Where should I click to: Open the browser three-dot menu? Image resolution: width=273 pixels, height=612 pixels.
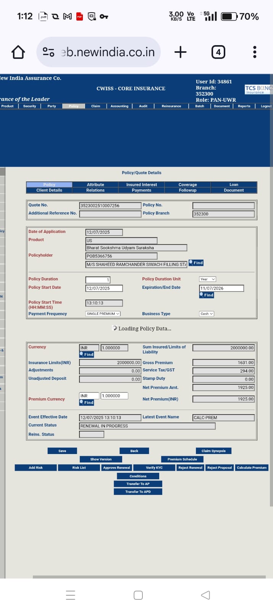click(255, 52)
